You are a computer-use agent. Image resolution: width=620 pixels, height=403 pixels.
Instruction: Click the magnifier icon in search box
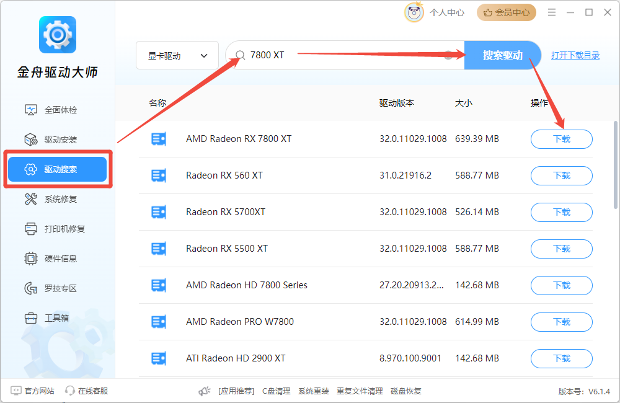pyautogui.click(x=240, y=55)
